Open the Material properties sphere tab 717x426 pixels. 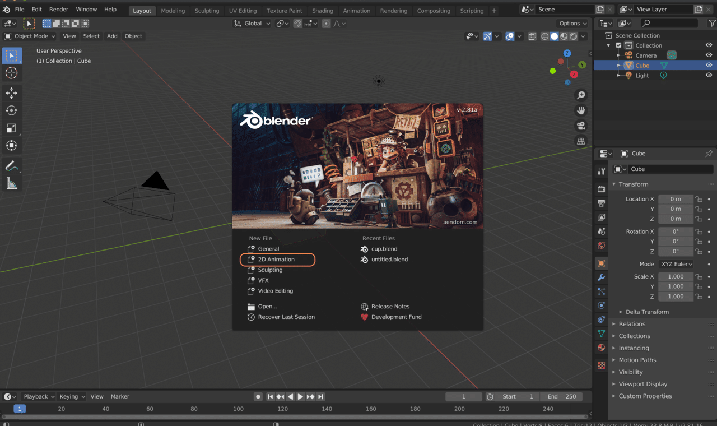pos(602,348)
